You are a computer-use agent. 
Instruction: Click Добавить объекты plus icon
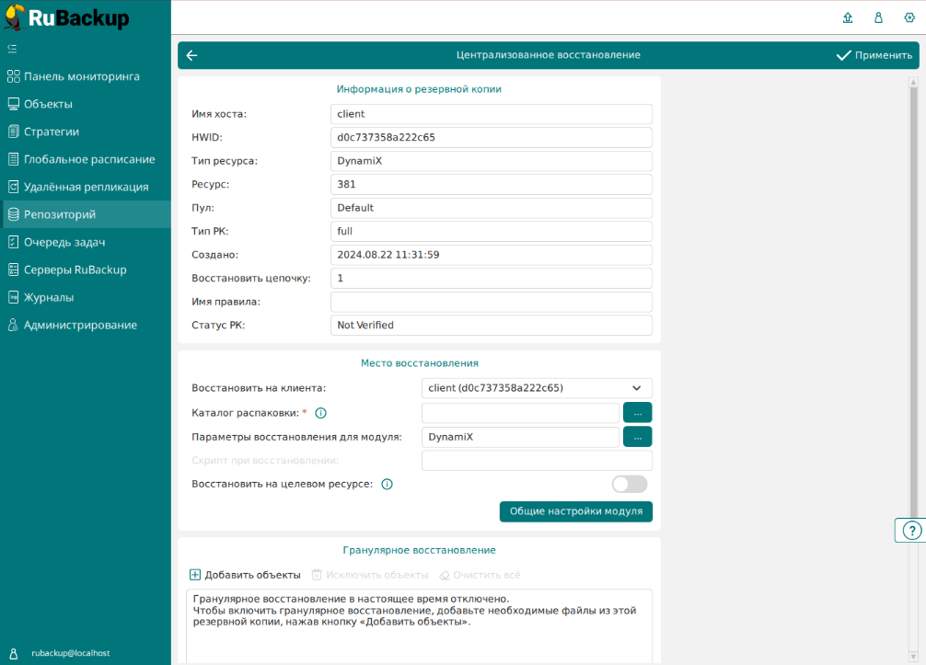pyautogui.click(x=195, y=575)
